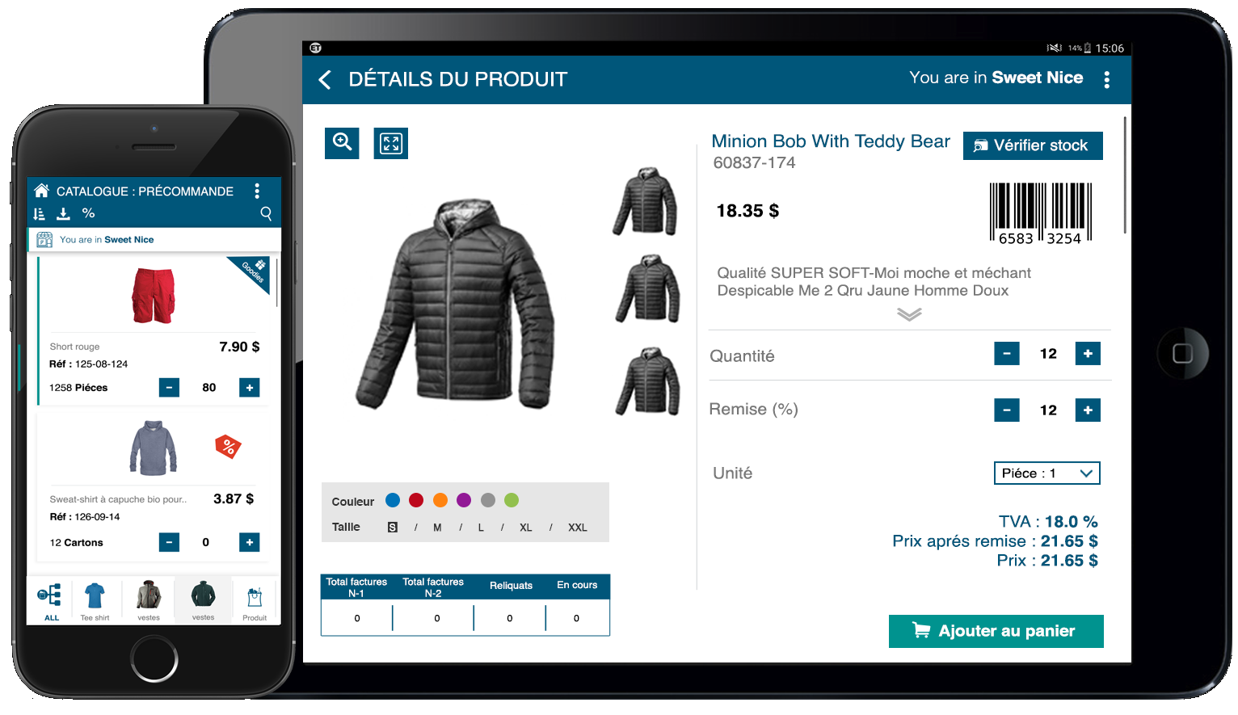
Task: Tap the phone catalogue search magnifier
Action: pos(266,213)
